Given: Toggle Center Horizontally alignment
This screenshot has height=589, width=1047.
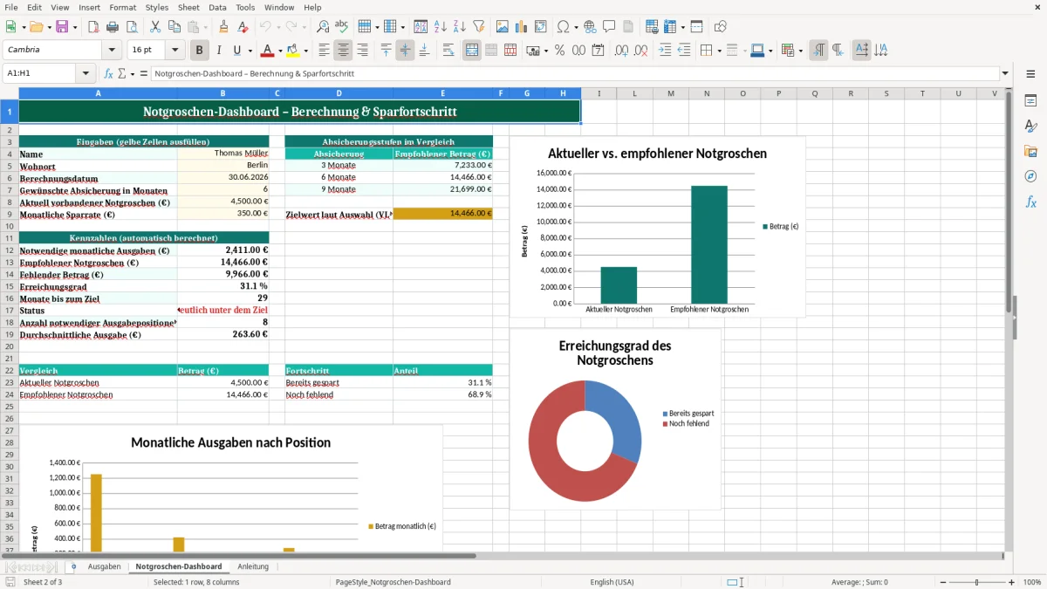Looking at the screenshot, I should pos(344,51).
